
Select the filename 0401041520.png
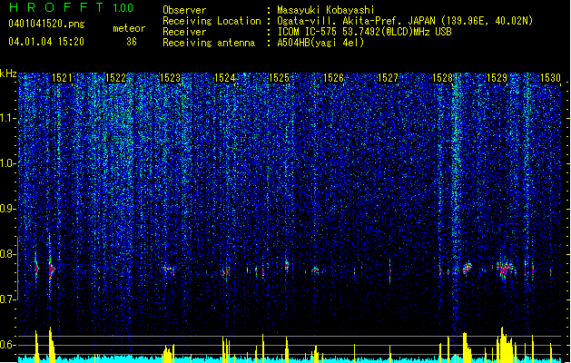[x=46, y=24]
